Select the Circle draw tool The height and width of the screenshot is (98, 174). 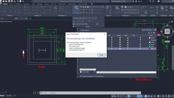(10, 9)
